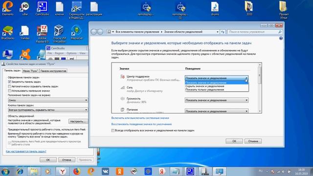Open Windows Explorer from the taskbar

click(34, 172)
